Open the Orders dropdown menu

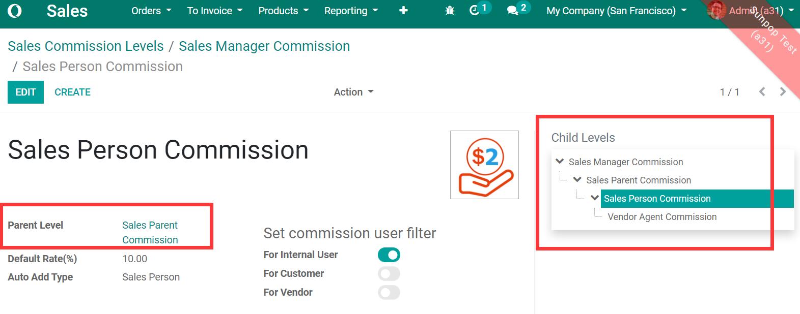click(151, 11)
